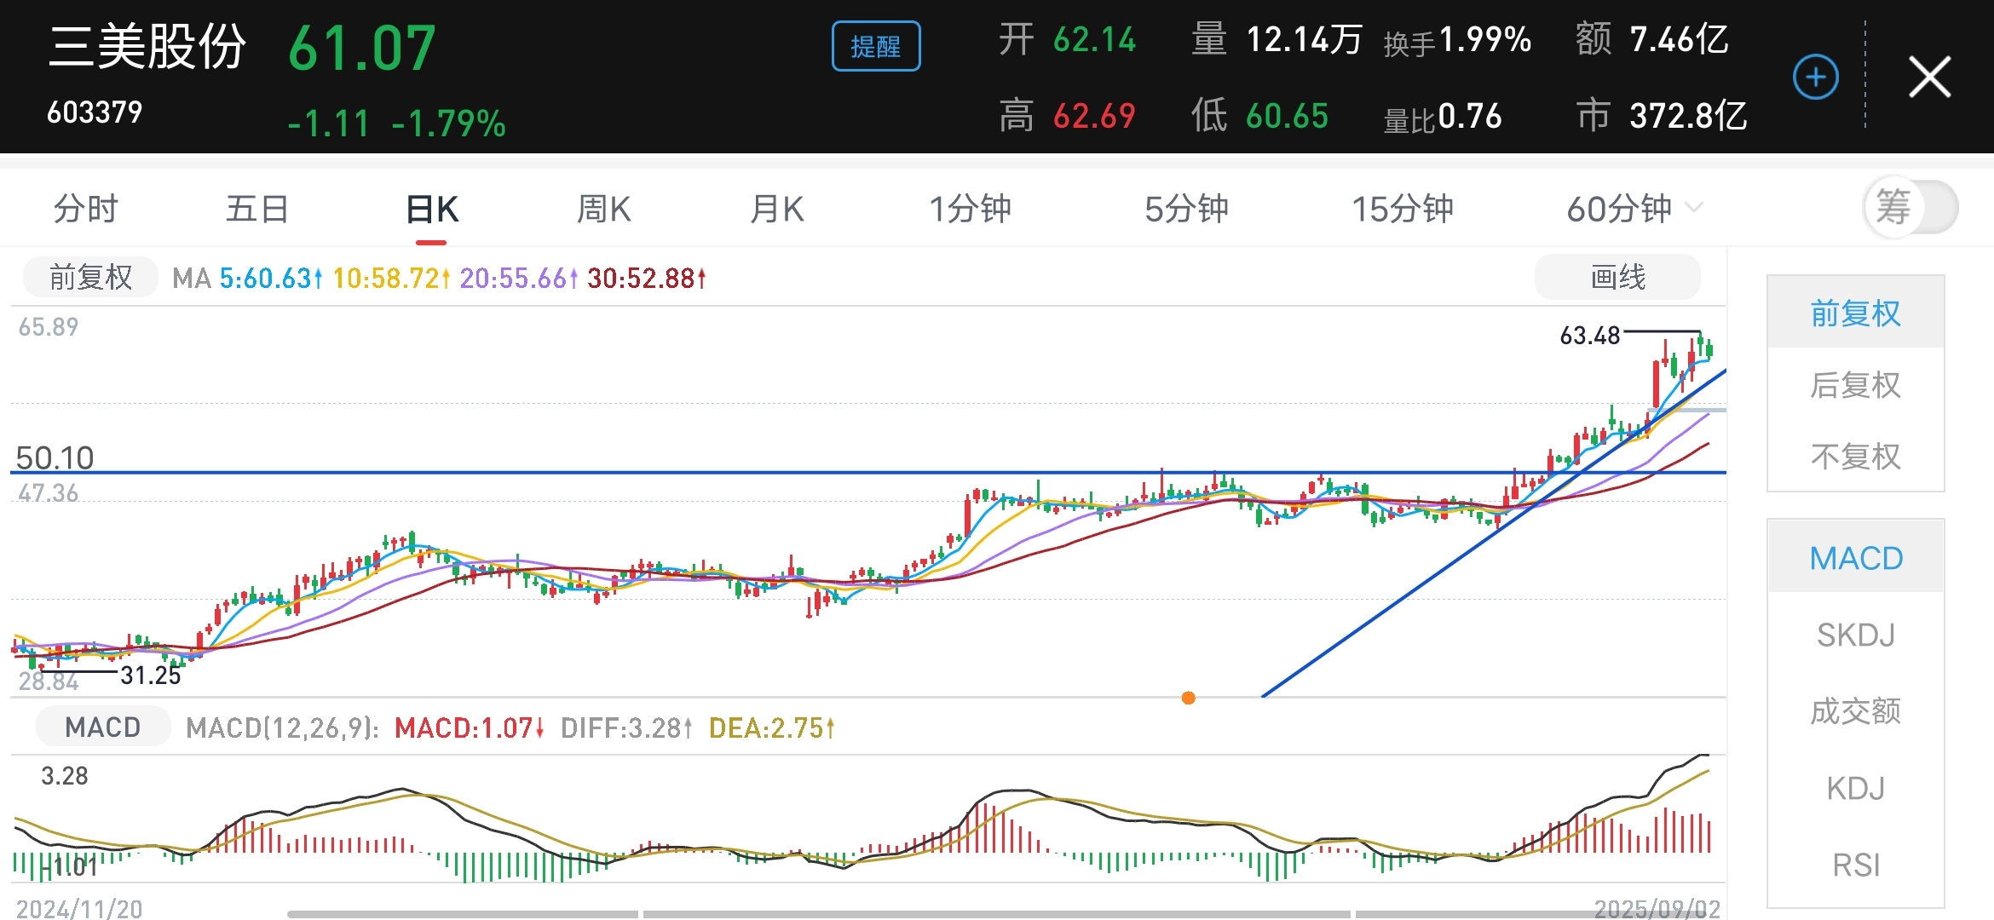Open the 周K weekly chart tab
Screen dimensions: 1994x920
[x=603, y=209]
